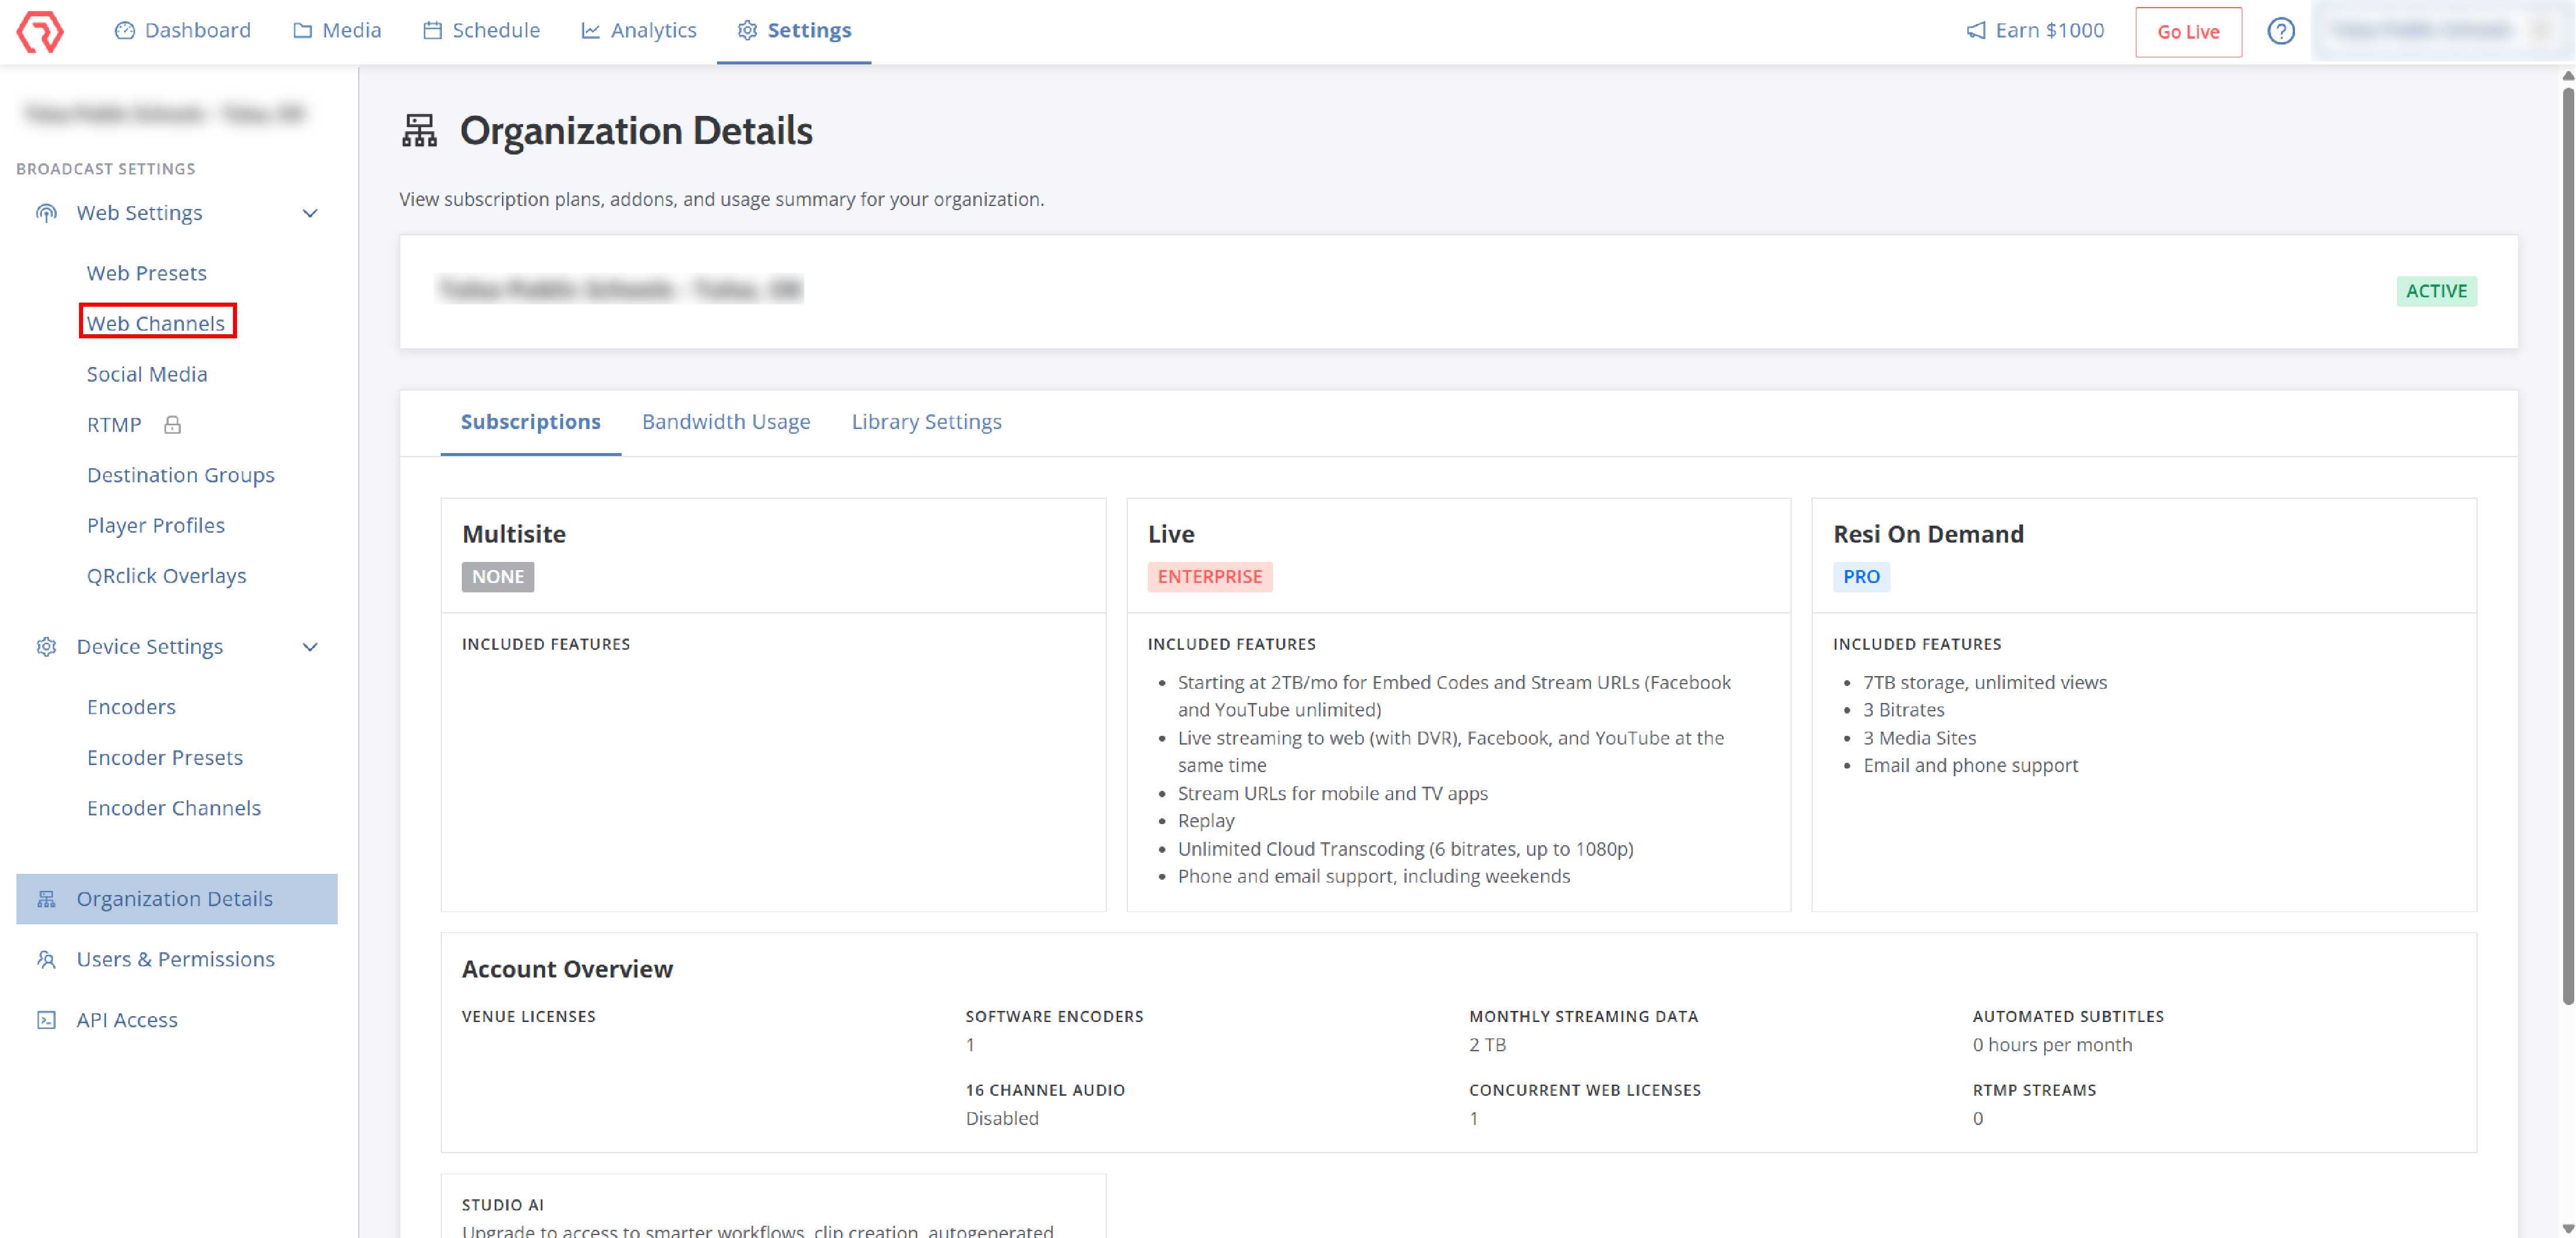Click the Resi logo in top-left corner
This screenshot has width=2576, height=1238.
point(40,31)
